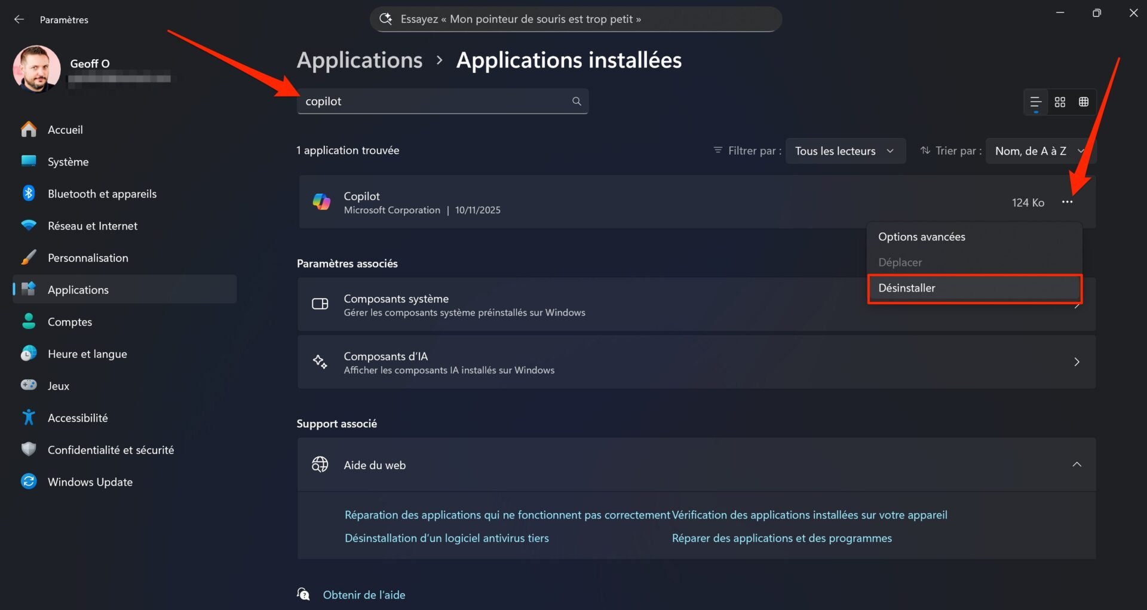The width and height of the screenshot is (1147, 610).
Task: Click the back arrow to leave Applications installées
Action: [x=19, y=19]
